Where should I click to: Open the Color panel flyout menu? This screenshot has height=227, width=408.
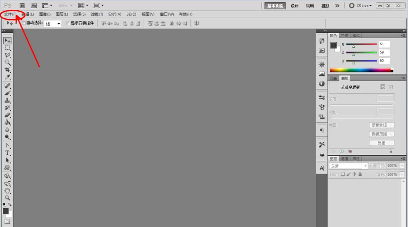(403, 35)
